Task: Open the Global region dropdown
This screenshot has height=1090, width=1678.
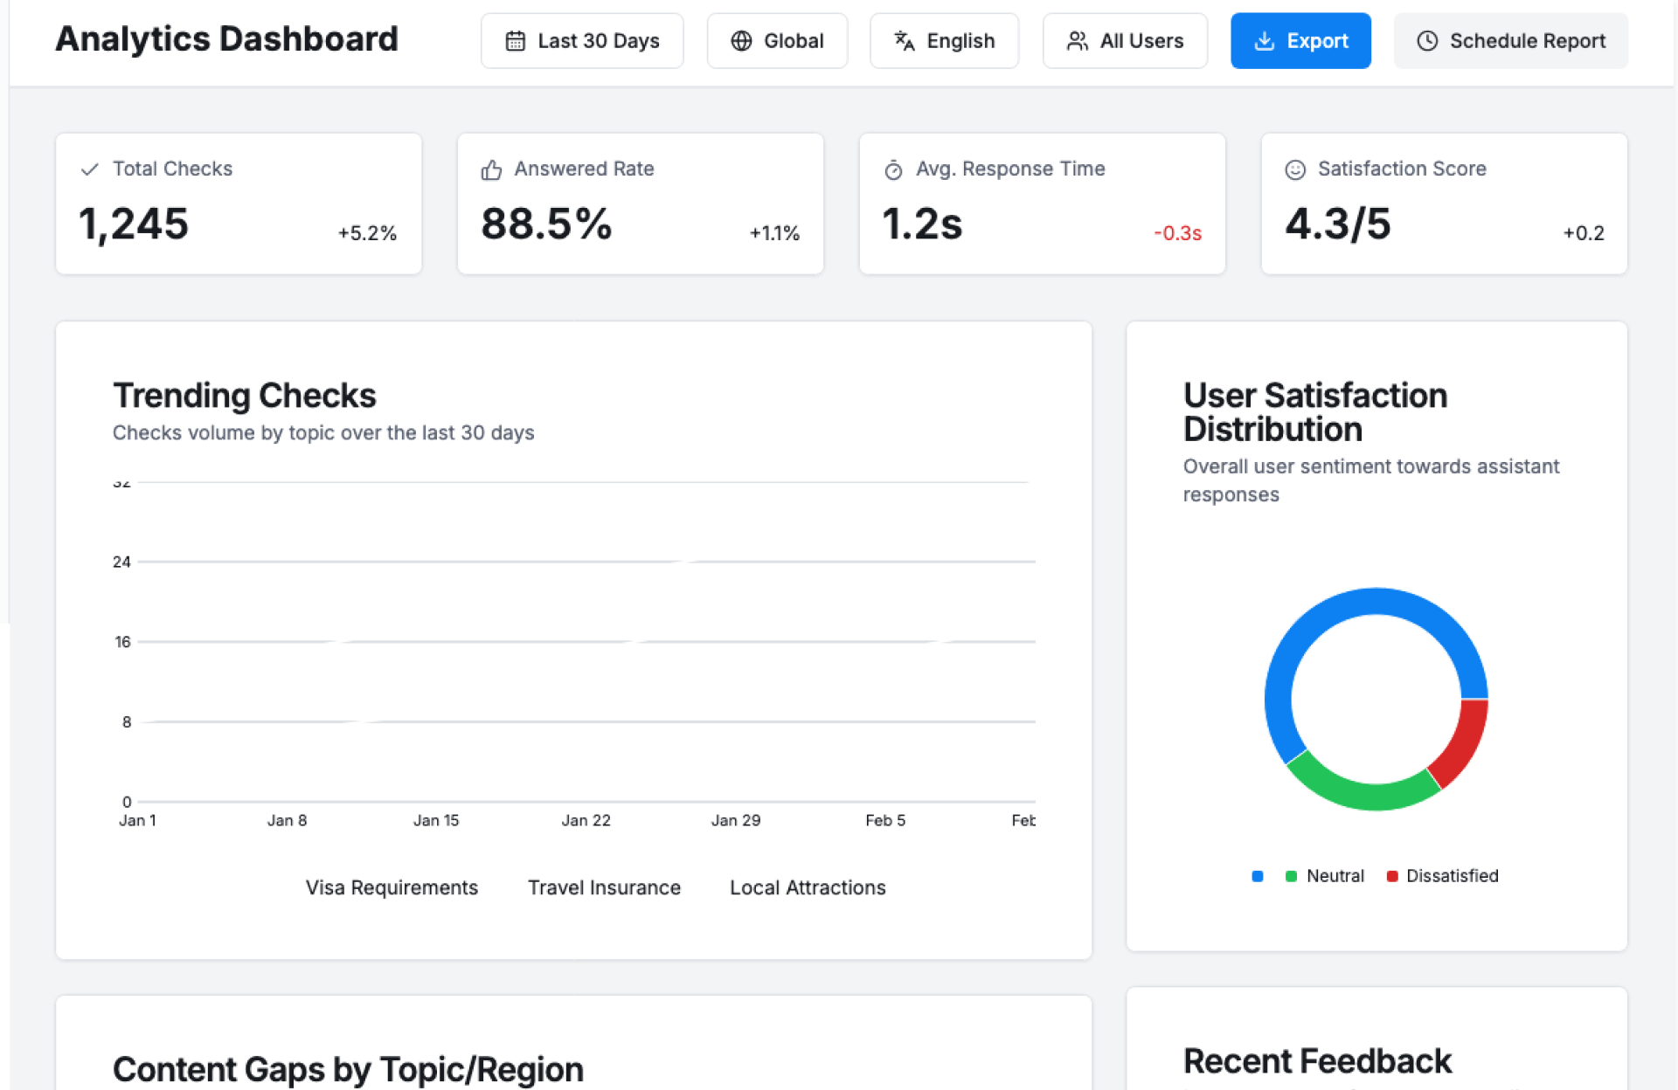Action: 777,41
